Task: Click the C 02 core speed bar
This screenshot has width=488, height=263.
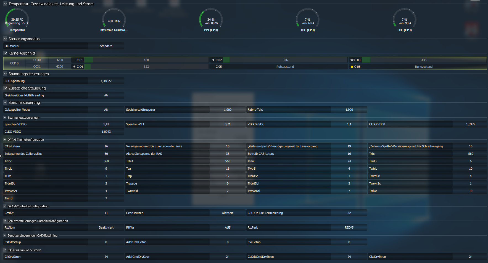Action: [285, 60]
